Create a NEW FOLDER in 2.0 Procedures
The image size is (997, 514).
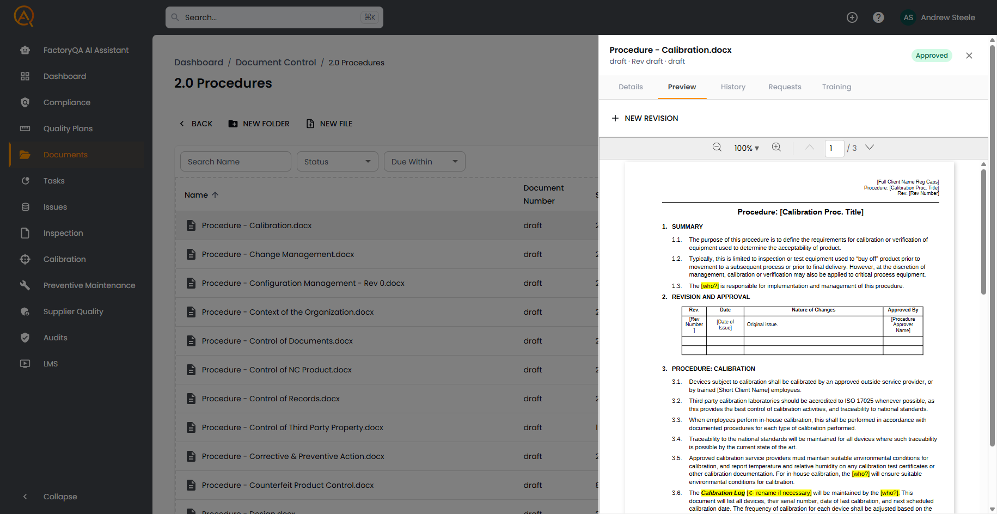tap(259, 124)
